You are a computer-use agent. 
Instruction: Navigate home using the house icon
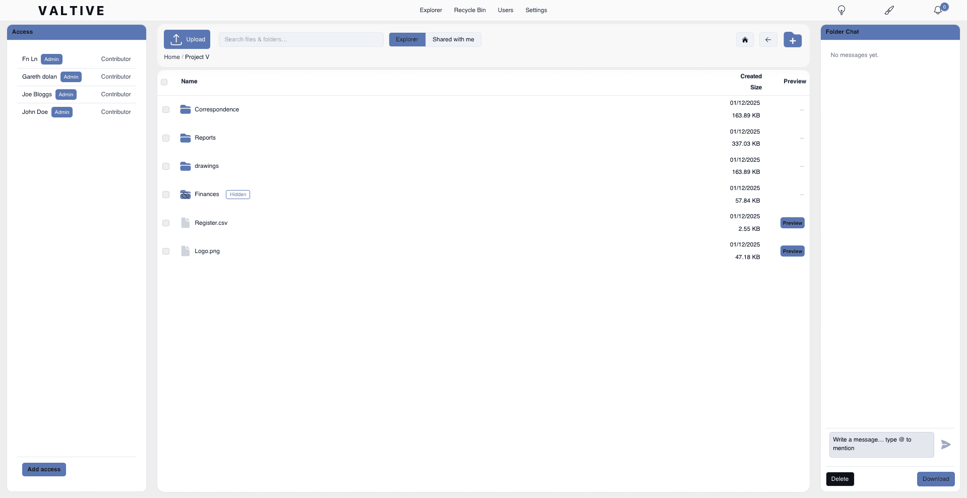coord(744,39)
